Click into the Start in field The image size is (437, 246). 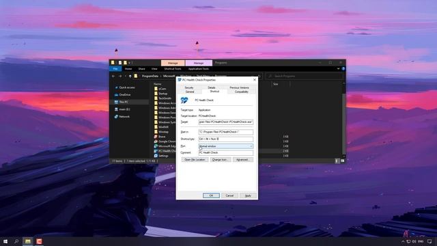coord(226,132)
